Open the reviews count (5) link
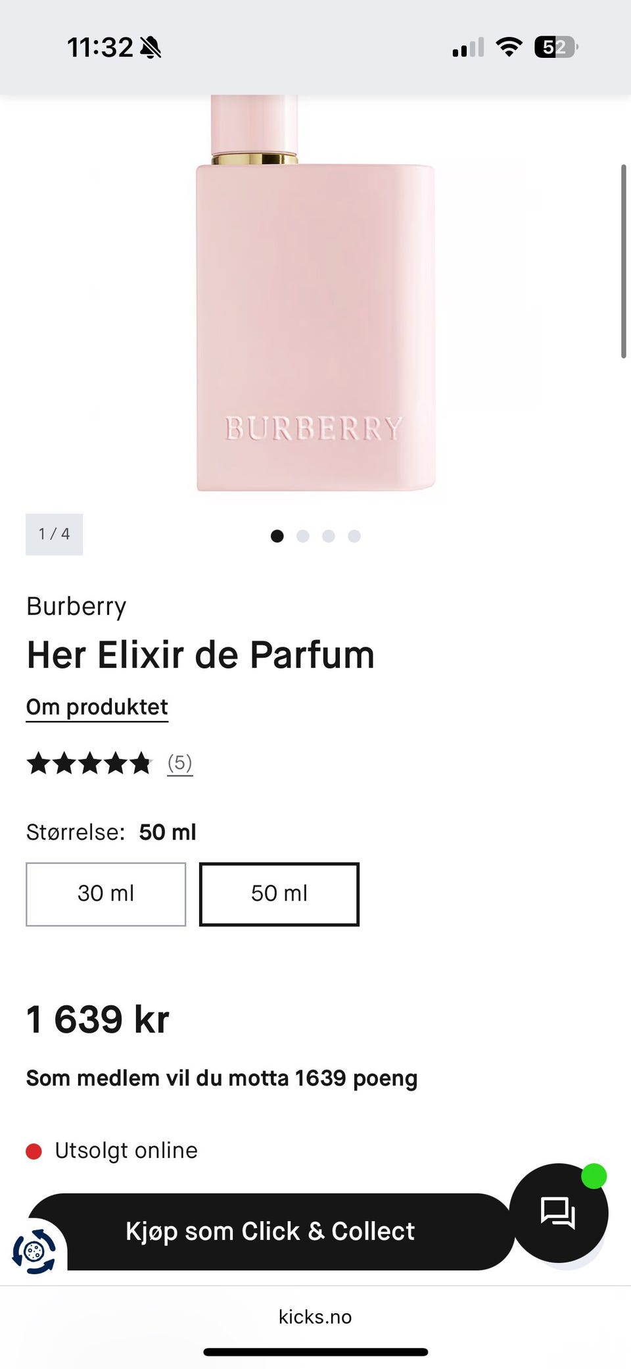This screenshot has height=1369, width=631. [179, 763]
